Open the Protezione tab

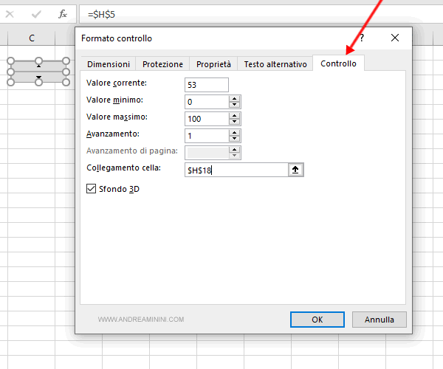pos(162,64)
